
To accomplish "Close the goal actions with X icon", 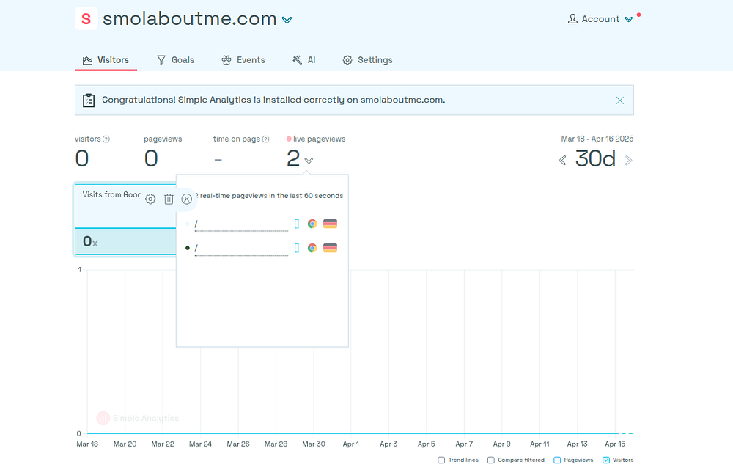I will tap(186, 199).
